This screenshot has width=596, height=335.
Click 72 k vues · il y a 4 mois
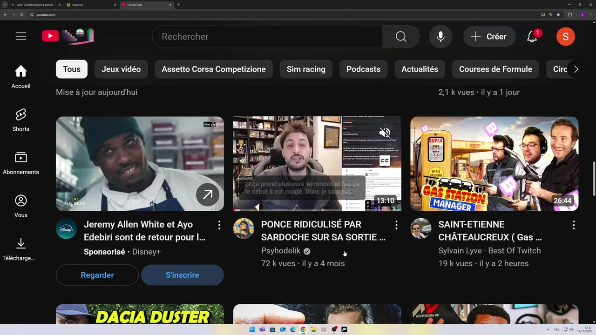click(x=303, y=263)
